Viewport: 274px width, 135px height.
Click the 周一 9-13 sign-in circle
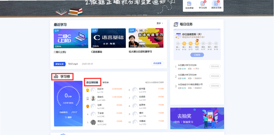(x=178, y=44)
